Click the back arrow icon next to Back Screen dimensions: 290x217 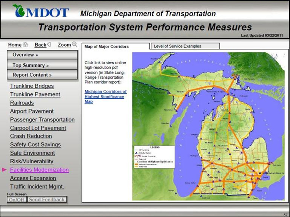click(x=49, y=45)
